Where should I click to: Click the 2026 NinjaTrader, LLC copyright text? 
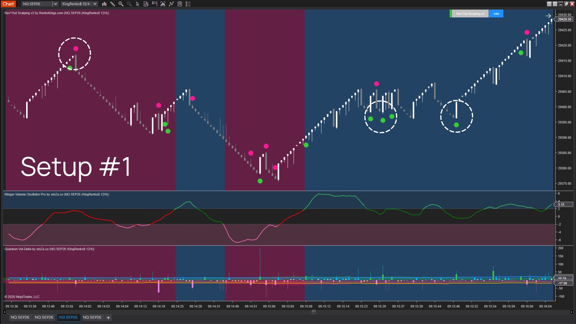[x=22, y=297]
